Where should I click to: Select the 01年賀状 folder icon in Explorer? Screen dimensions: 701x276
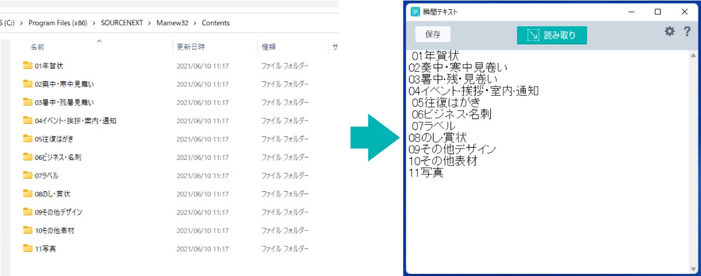pyautogui.click(x=28, y=66)
